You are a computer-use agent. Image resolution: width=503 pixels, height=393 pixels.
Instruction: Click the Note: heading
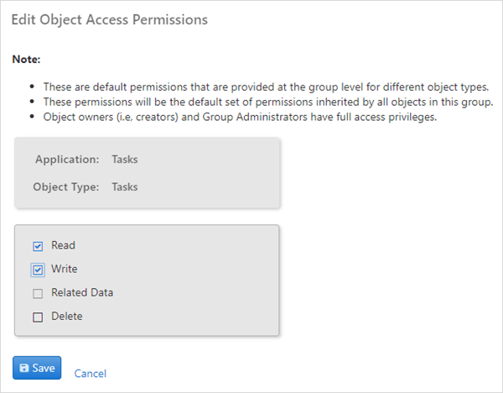pos(26,60)
